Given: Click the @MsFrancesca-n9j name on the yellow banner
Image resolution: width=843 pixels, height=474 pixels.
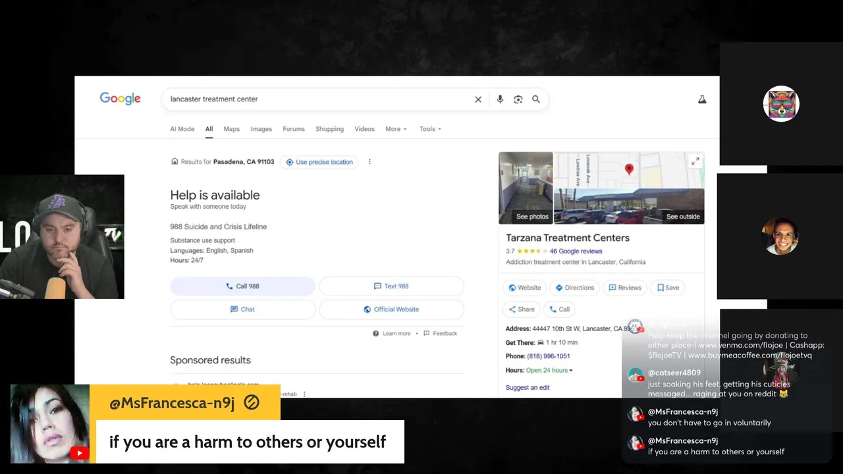Looking at the screenshot, I should [172, 403].
